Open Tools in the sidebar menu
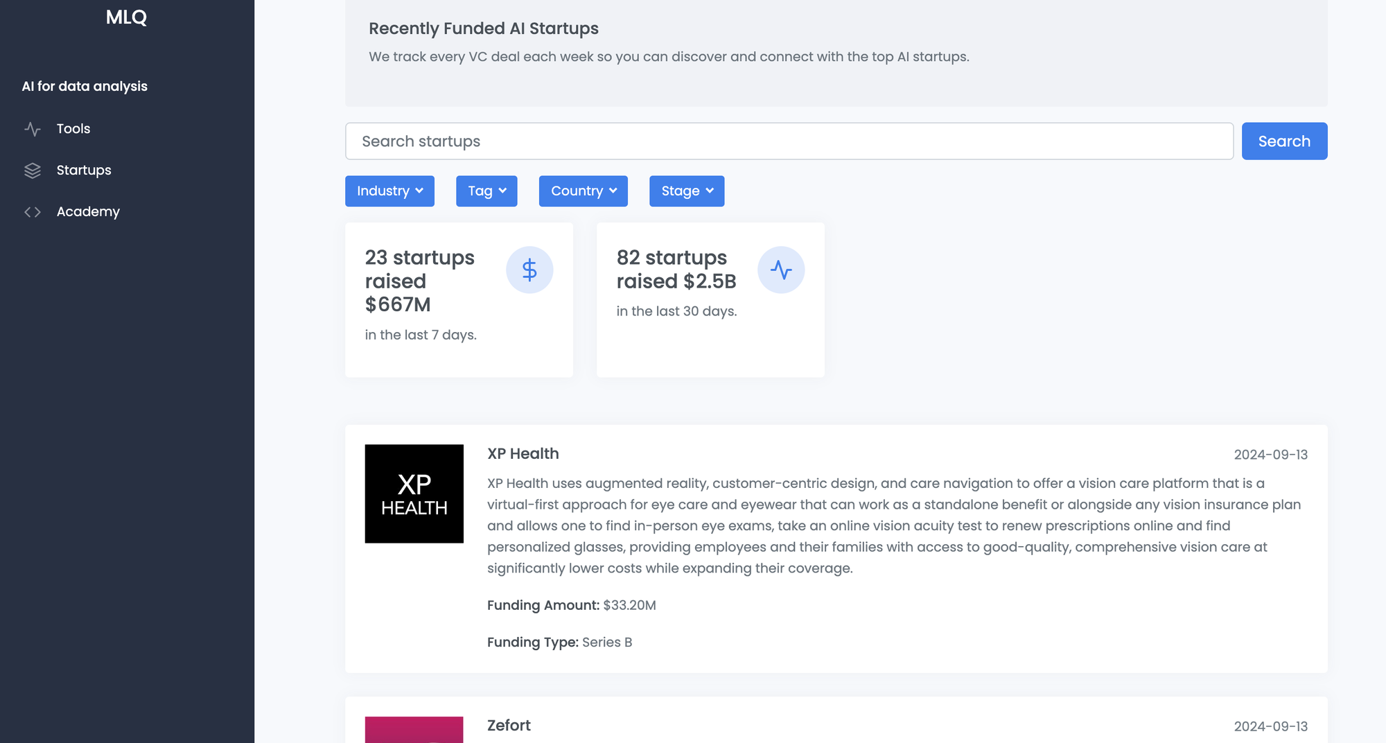The height and width of the screenshot is (743, 1386). tap(73, 129)
